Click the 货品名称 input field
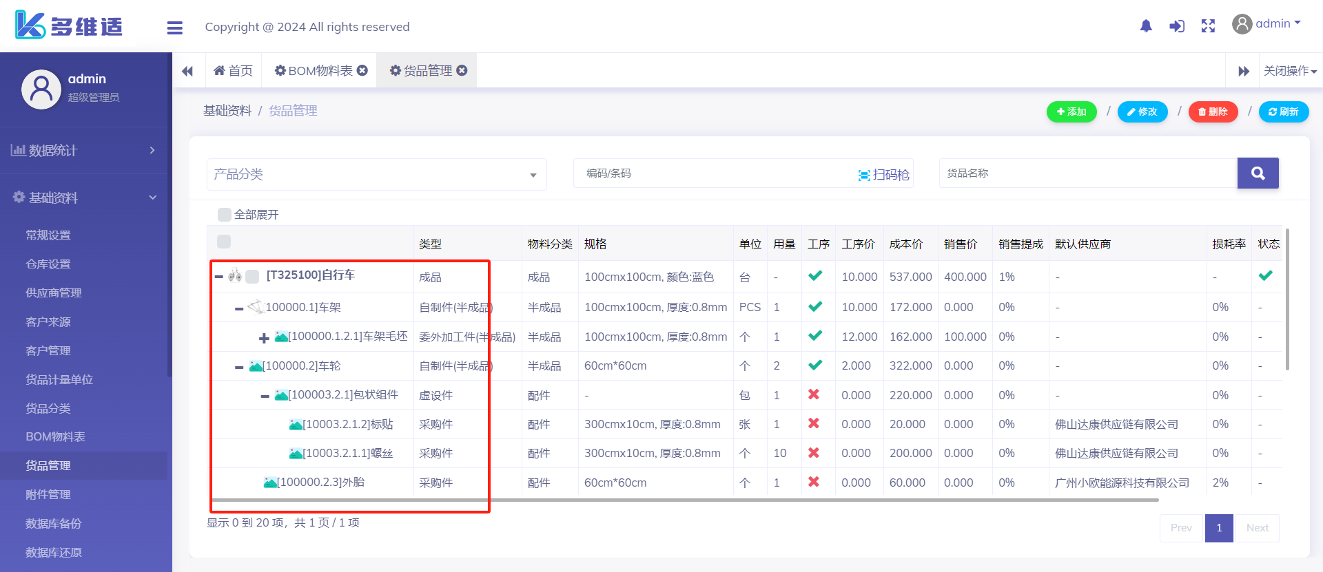 (x=1087, y=173)
